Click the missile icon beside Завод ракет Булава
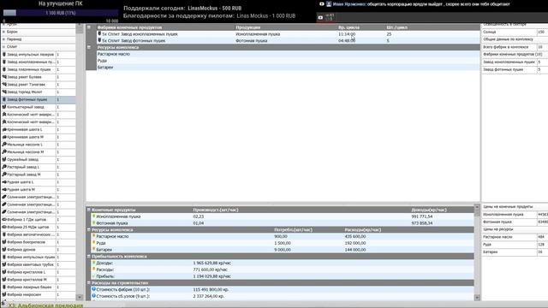Image resolution: width=548 pixels, height=308 pixels. point(4,77)
